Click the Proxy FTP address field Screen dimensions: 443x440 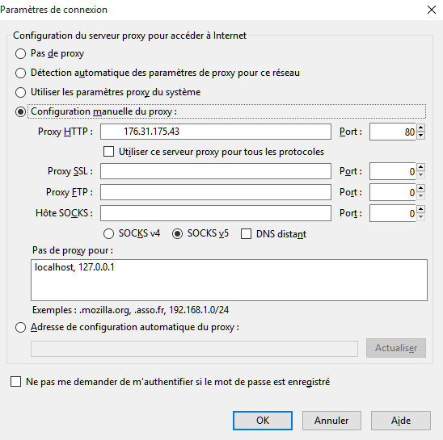click(216, 192)
